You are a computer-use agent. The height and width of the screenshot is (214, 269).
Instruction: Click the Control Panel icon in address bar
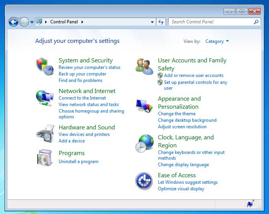pos(39,22)
